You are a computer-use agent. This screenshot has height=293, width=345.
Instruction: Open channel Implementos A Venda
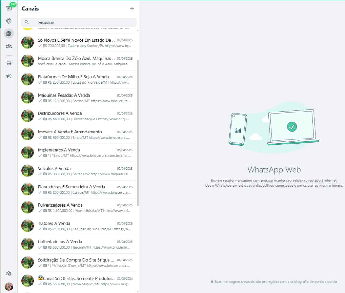[78, 153]
